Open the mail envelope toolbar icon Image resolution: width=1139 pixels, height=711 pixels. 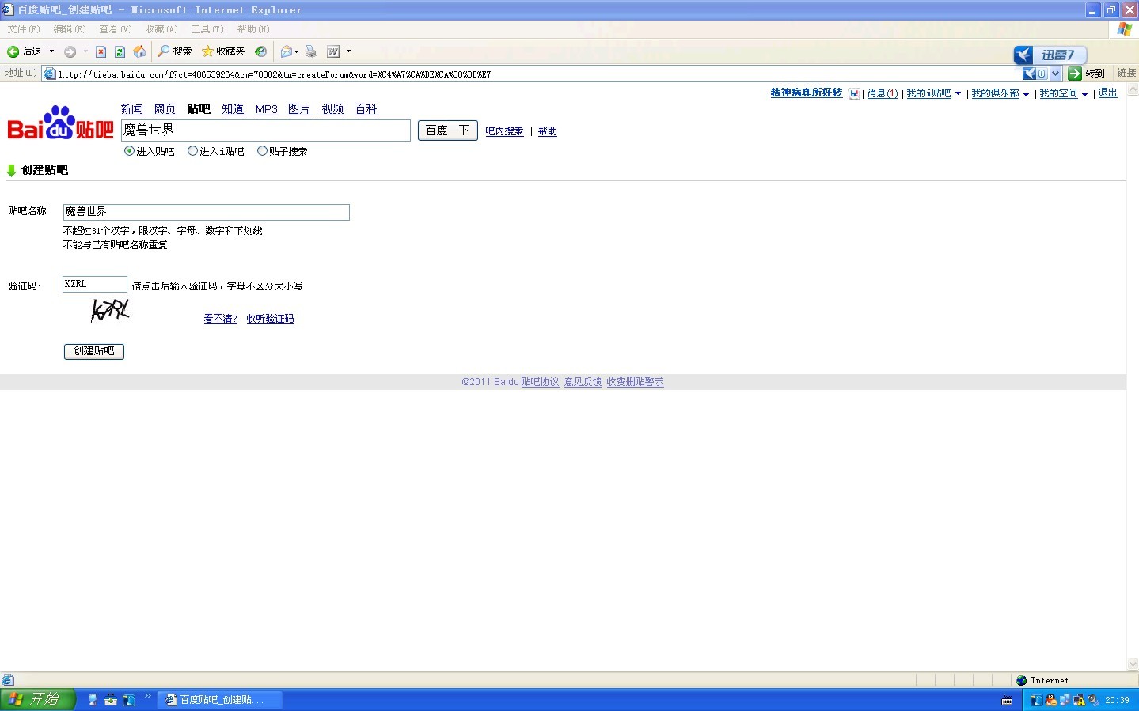point(287,51)
